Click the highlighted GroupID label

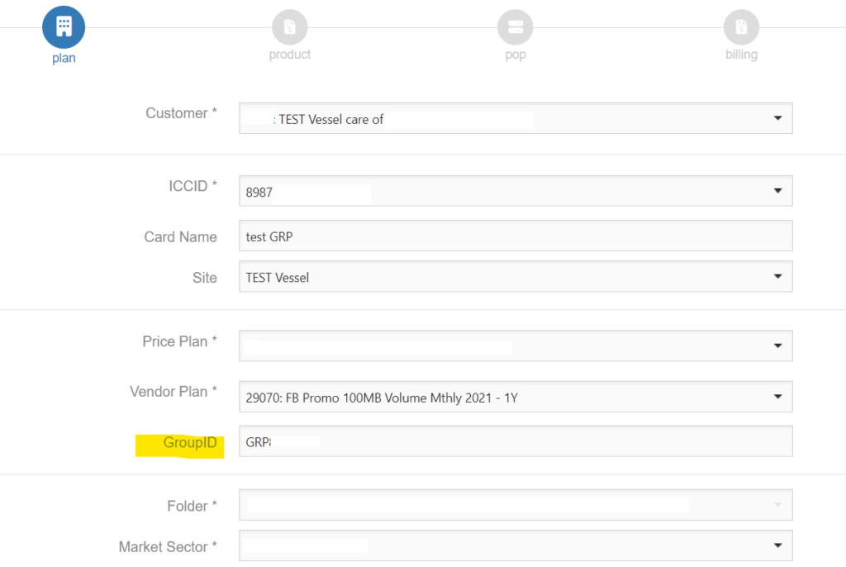click(189, 444)
